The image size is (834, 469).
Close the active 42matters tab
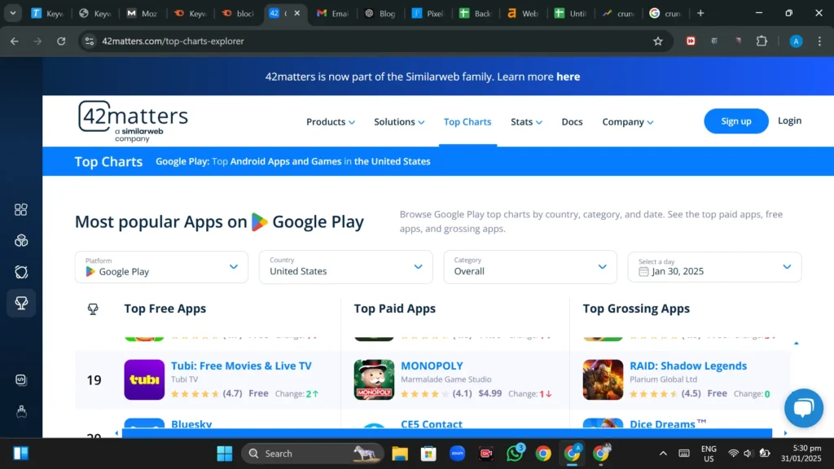296,13
